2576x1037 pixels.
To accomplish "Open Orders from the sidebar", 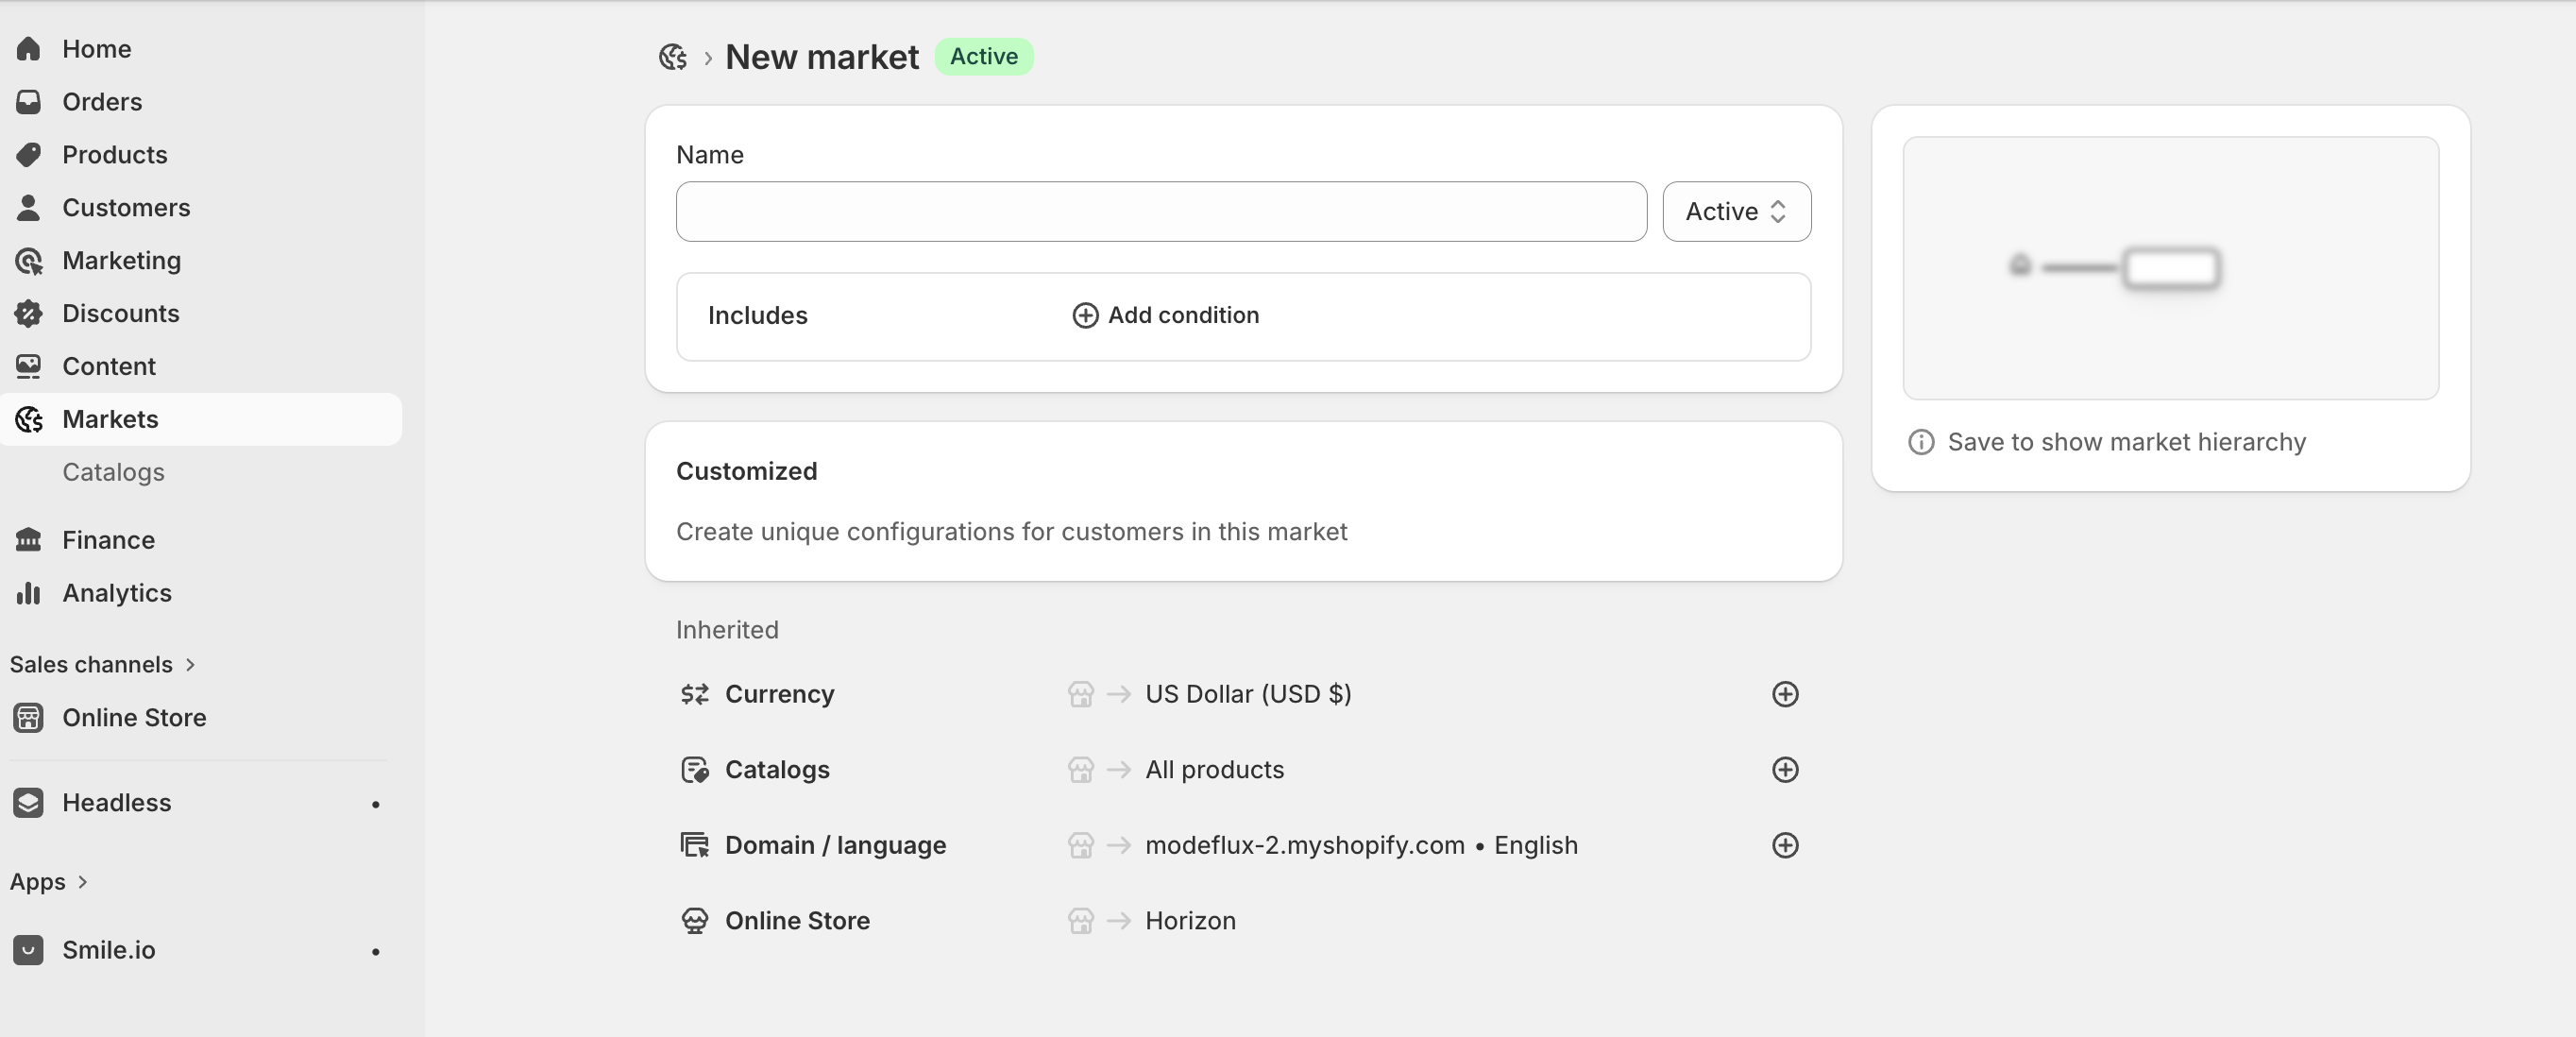I will (101, 102).
